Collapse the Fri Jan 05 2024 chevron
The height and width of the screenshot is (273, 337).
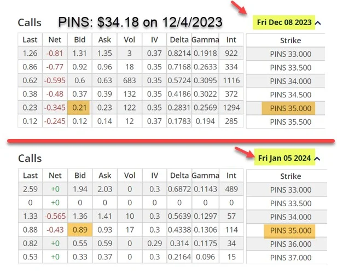tap(317, 159)
